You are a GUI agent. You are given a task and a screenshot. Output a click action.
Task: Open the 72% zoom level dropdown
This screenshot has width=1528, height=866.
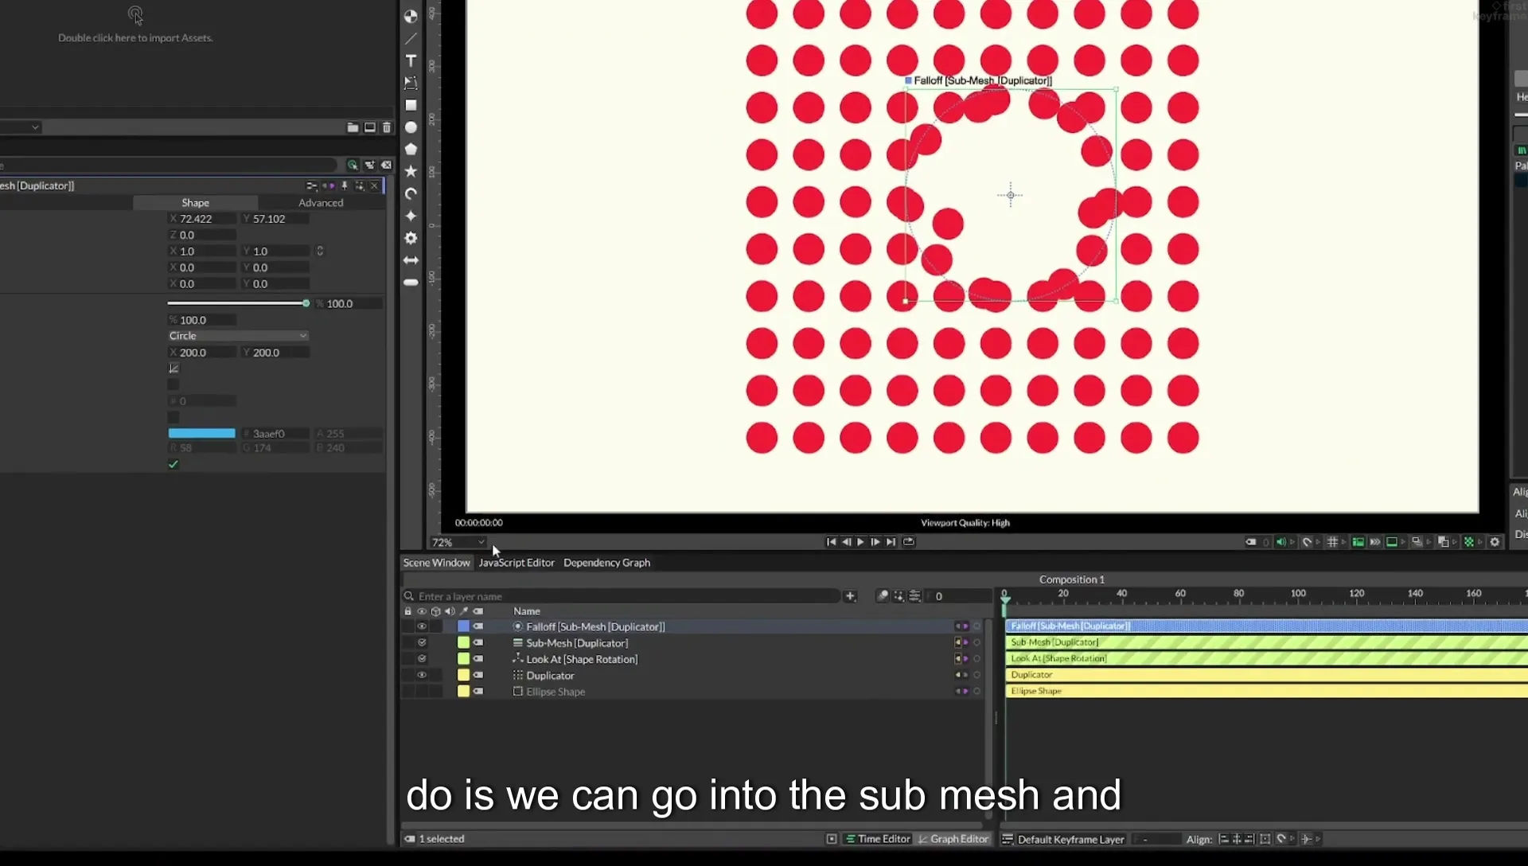(x=458, y=542)
